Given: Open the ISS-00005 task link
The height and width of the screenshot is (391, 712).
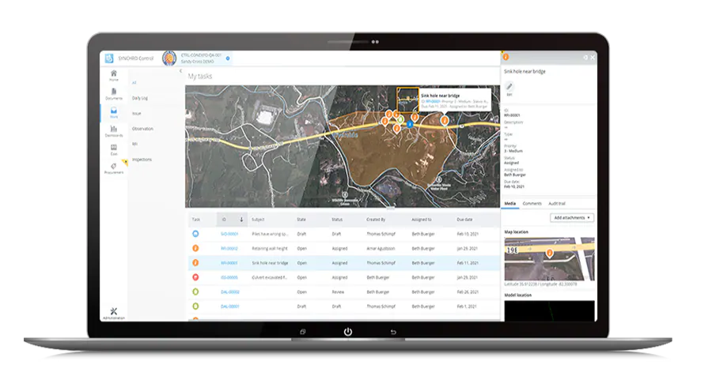Looking at the screenshot, I should click(229, 277).
